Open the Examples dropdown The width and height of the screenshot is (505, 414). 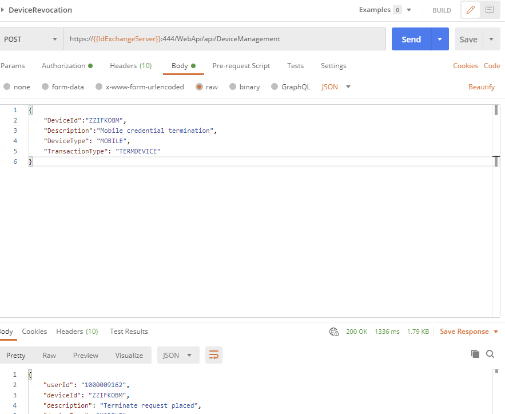(385, 10)
